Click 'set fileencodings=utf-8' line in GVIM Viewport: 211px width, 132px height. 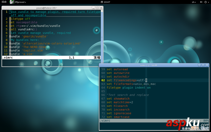(x=127, y=80)
